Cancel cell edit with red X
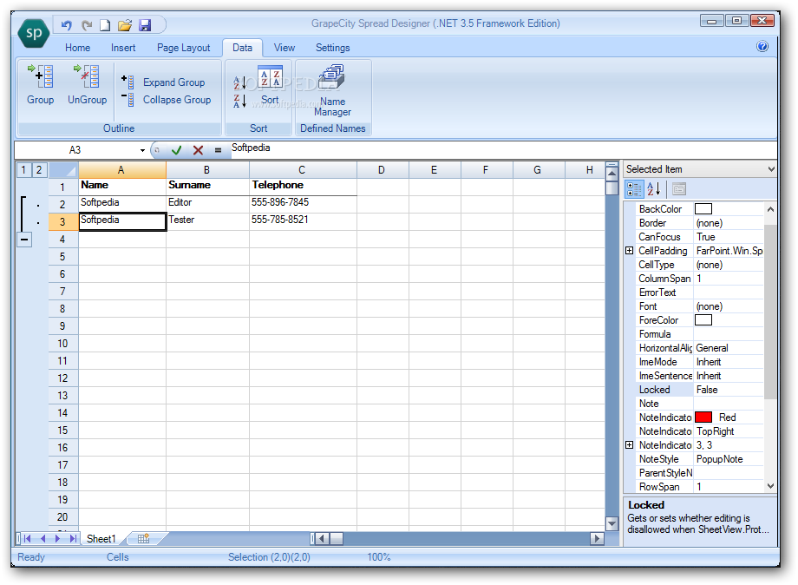 click(x=198, y=150)
